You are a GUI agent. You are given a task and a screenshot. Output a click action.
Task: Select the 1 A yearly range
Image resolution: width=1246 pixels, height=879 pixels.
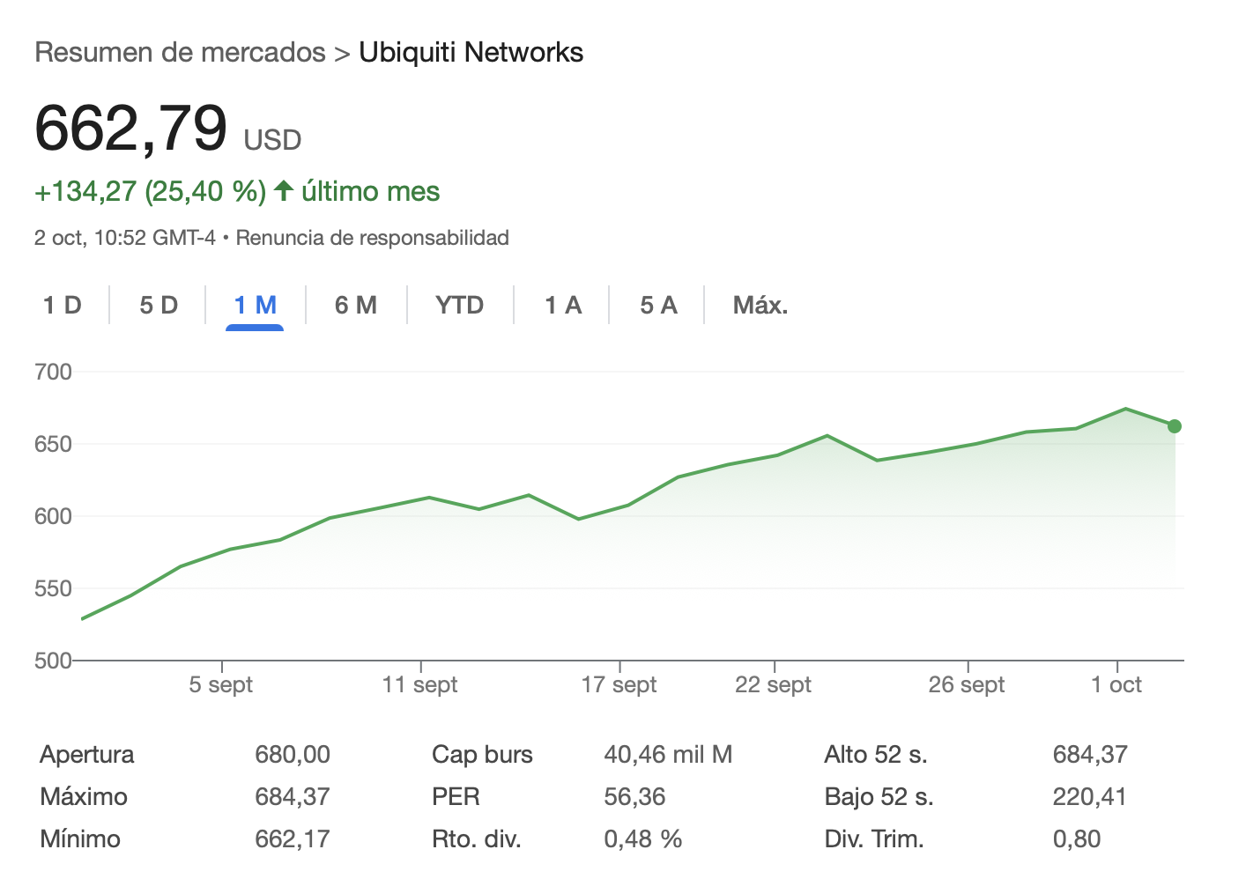click(x=562, y=306)
